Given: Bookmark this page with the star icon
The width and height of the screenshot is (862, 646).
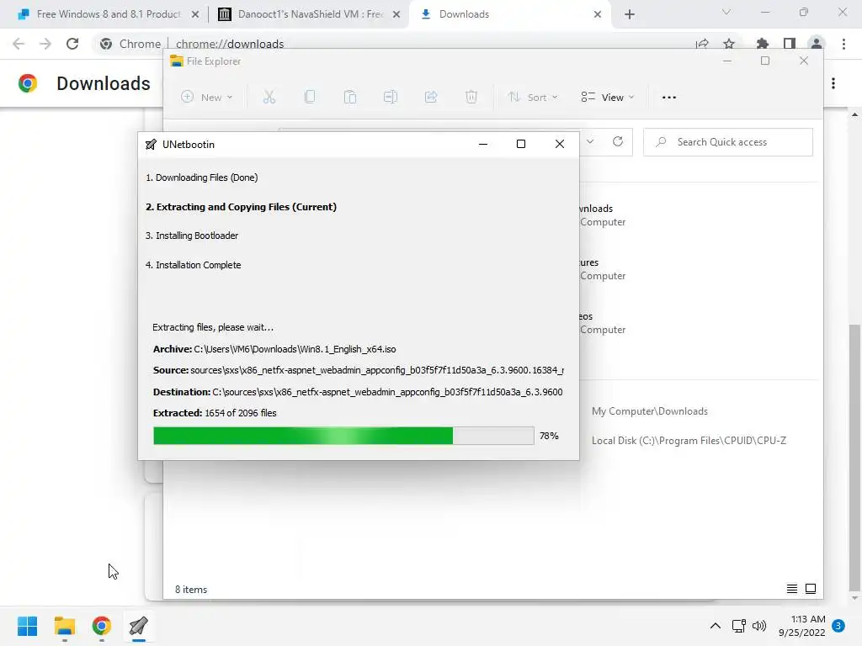Looking at the screenshot, I should 729,44.
